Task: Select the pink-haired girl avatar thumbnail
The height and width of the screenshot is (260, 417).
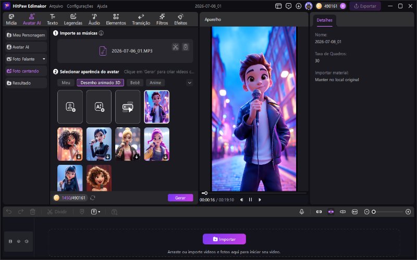Action: point(157,144)
